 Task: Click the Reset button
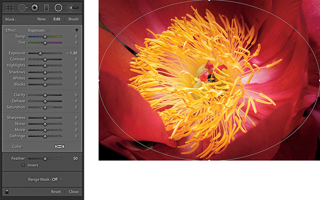56,192
